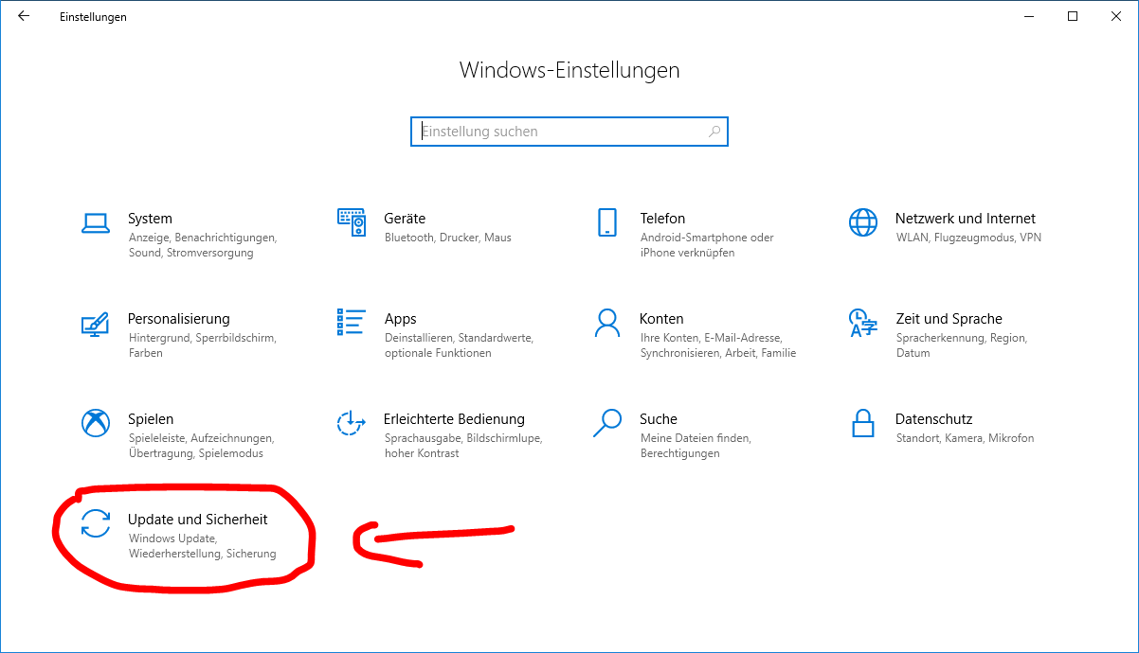Screen dimensions: 1139x653
Task: Select the 'Personalisierung' heading
Action: pos(179,319)
